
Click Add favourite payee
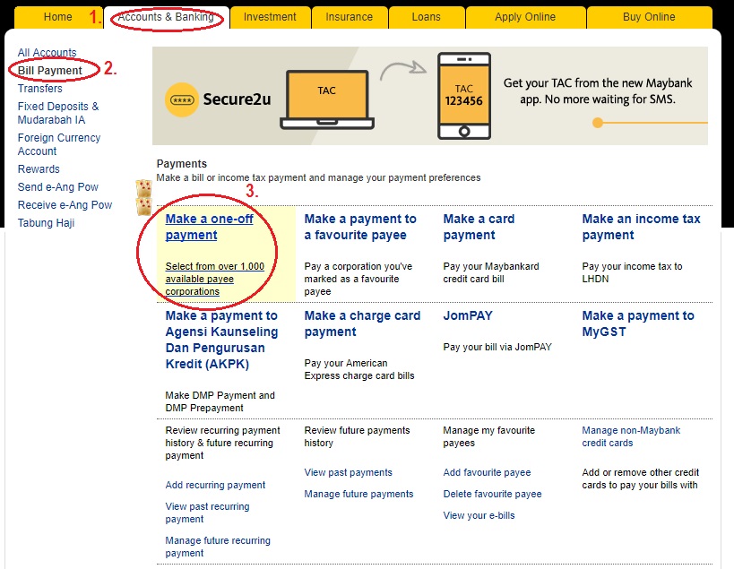click(x=487, y=472)
